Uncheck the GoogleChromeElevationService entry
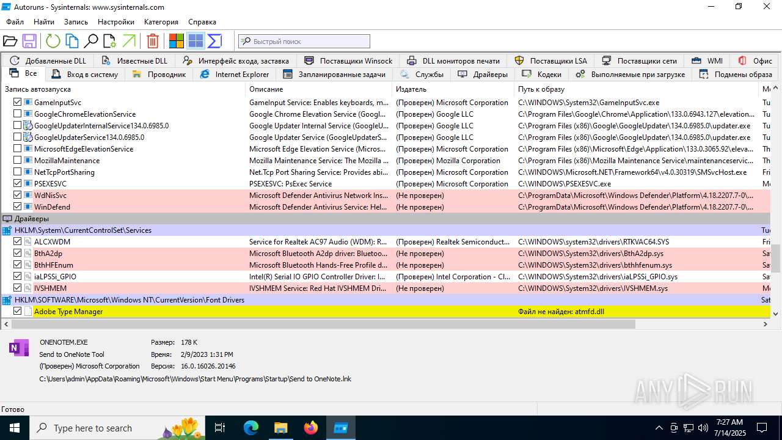 (17, 114)
